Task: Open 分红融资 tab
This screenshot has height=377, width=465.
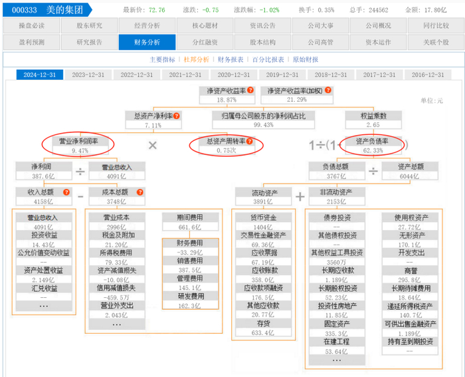Action: click(x=205, y=42)
